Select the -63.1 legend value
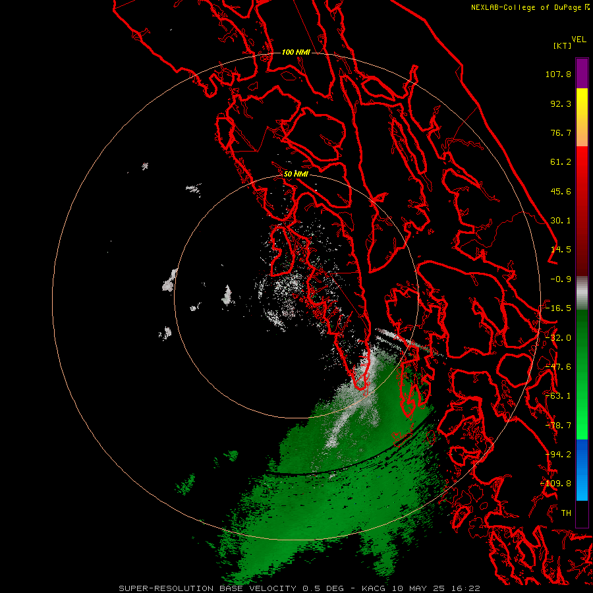This screenshot has height=593, width=593. point(558,396)
